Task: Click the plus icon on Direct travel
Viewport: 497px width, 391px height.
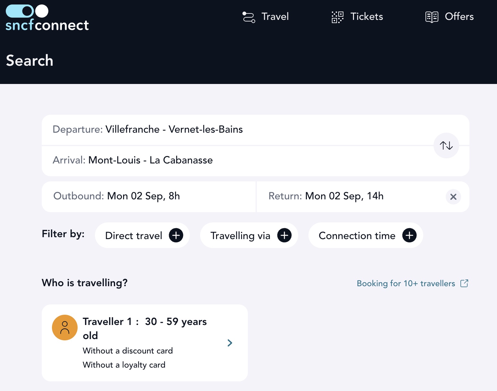Action: click(176, 236)
